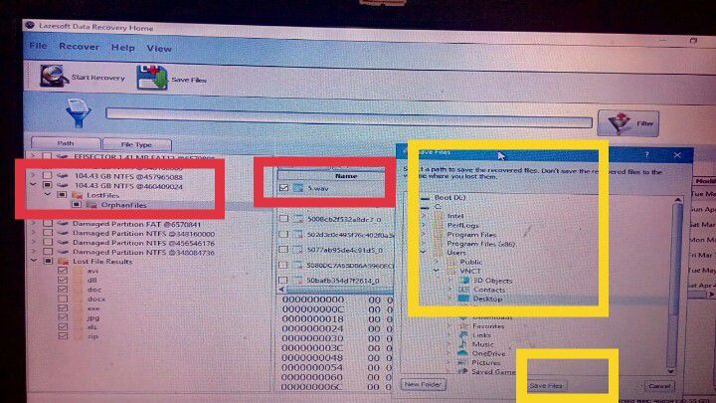Uncheck the avi file type checkbox
Viewport: 716px width, 403px height.
[x=64, y=270]
